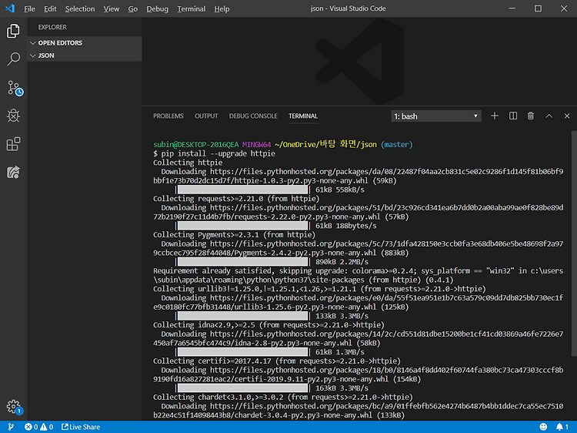The image size is (577, 433).
Task: Open the Edit menu
Action: click(x=50, y=8)
